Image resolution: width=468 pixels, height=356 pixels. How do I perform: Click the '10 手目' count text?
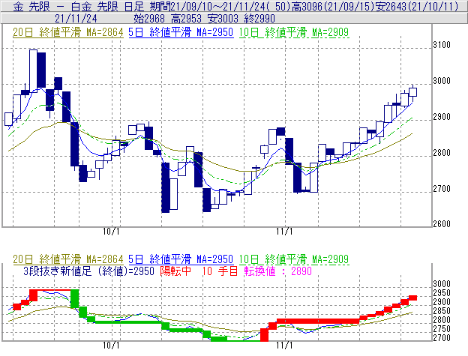coord(220,271)
